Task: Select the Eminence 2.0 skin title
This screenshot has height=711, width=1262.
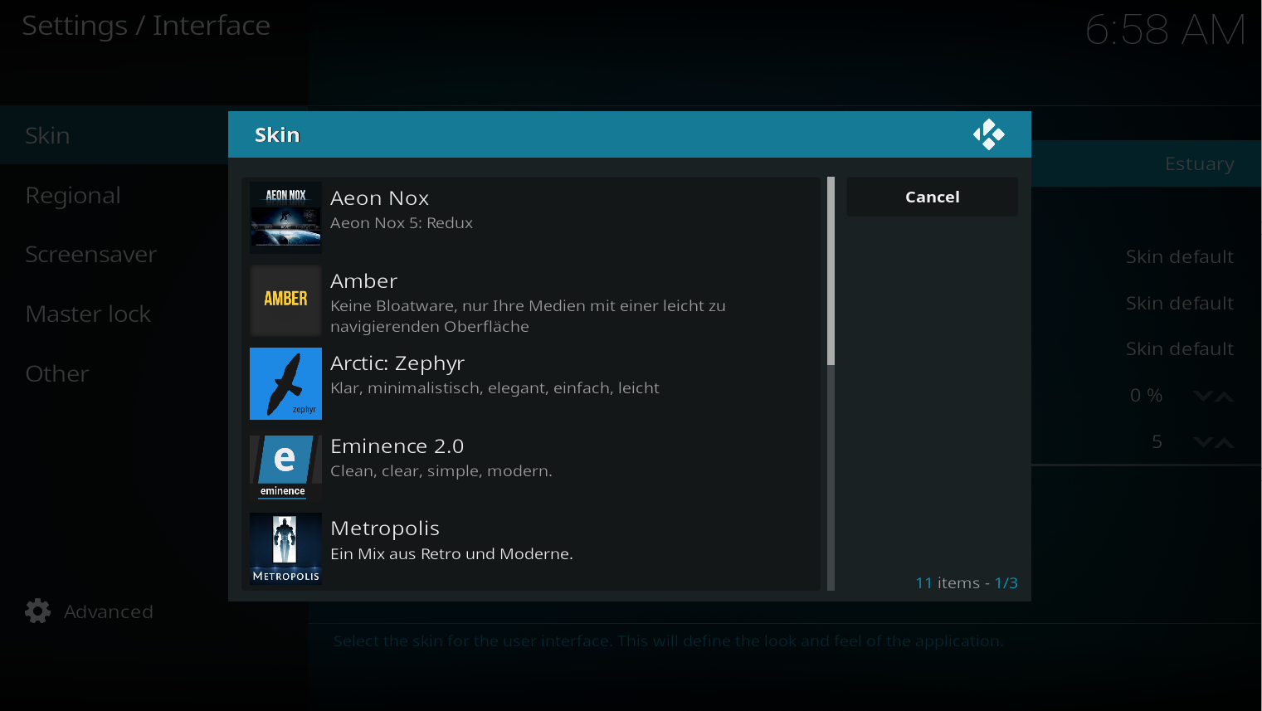Action: click(397, 446)
